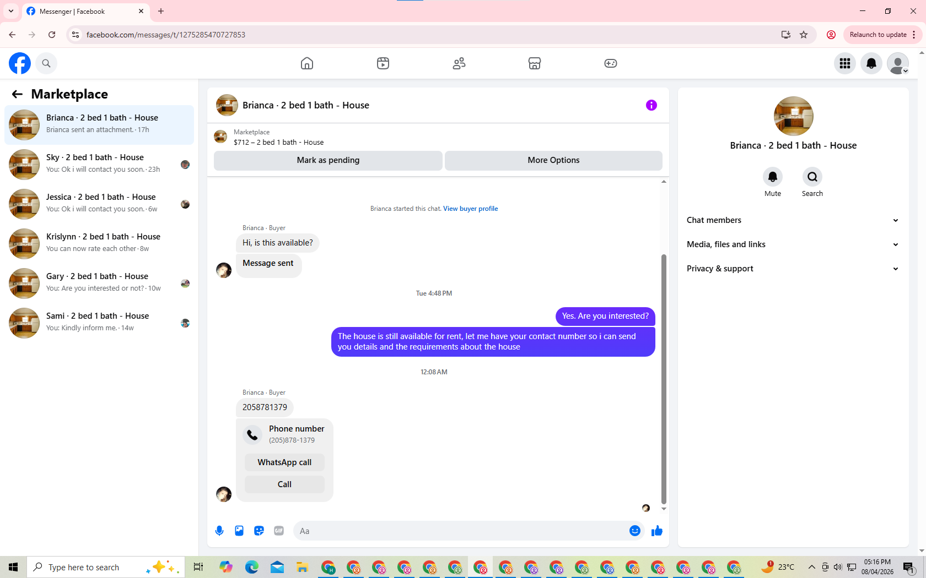Click WhatsApp call button
The width and height of the screenshot is (926, 578).
point(284,462)
